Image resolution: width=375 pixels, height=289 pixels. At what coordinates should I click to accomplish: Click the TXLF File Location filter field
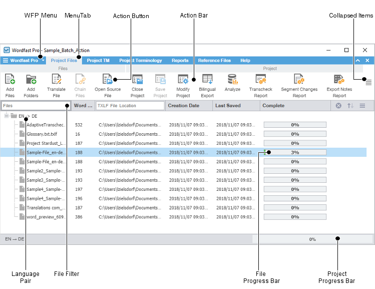click(x=130, y=106)
